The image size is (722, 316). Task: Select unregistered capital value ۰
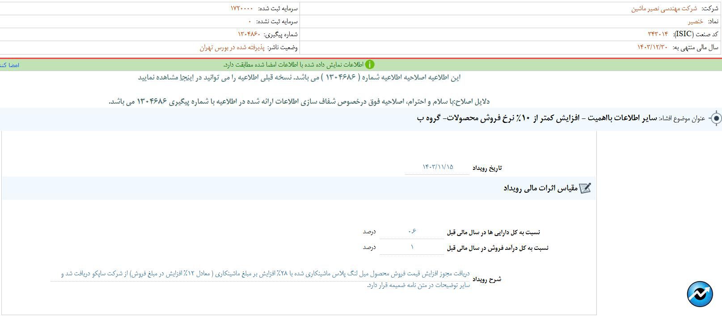(x=250, y=21)
